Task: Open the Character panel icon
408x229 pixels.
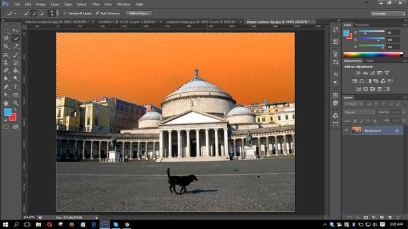Action: (x=336, y=74)
